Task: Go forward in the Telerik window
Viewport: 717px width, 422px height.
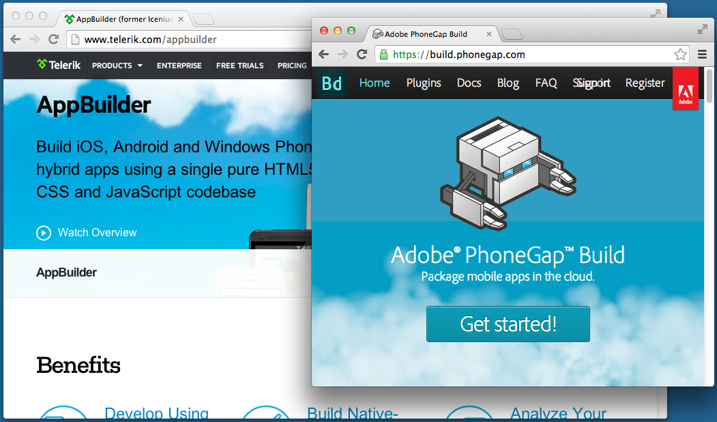Action: click(x=34, y=40)
